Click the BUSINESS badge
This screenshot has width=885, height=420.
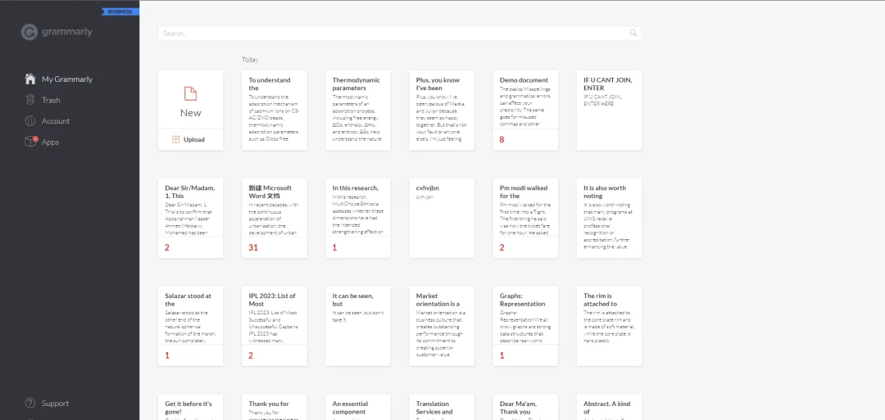click(120, 11)
